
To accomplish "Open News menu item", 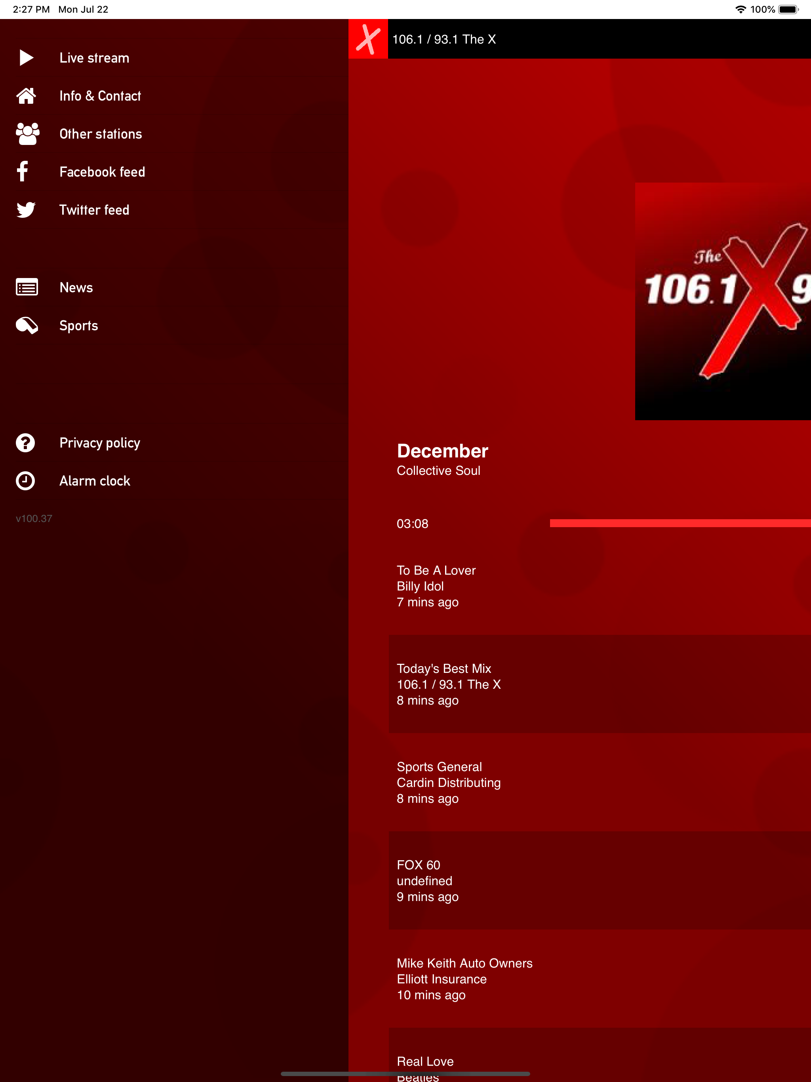I will click(174, 287).
